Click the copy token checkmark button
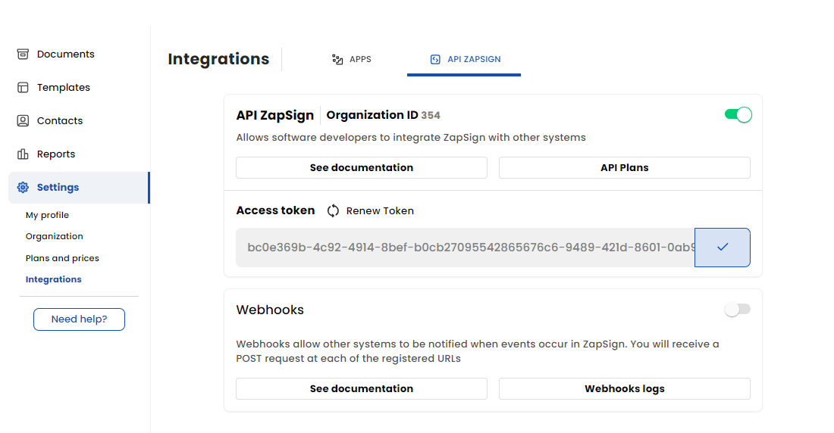Screen dimensions: 834x433 [x=722, y=248]
